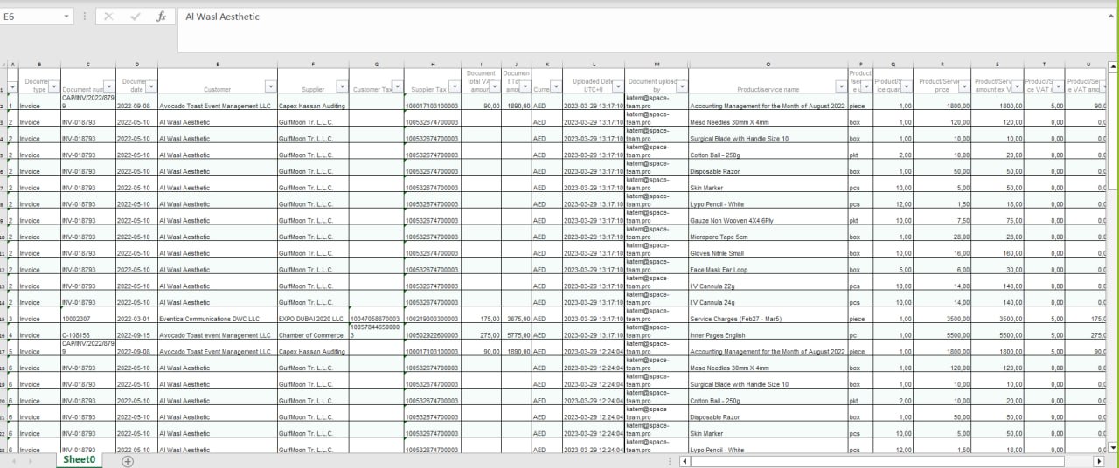Select Eventica Communications DWC LLC cell
The height and width of the screenshot is (468, 1119).
pos(217,314)
